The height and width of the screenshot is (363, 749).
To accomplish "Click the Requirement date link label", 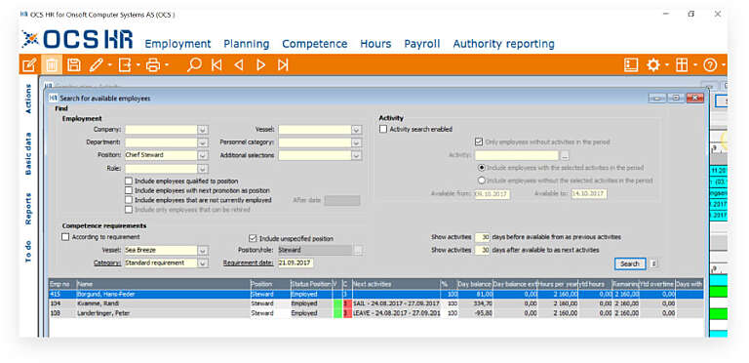I will (249, 262).
